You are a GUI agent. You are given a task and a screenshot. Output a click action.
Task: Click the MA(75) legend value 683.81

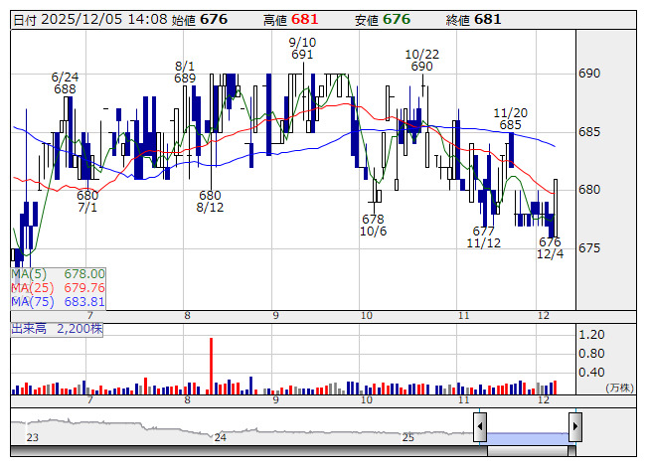[x=84, y=302]
